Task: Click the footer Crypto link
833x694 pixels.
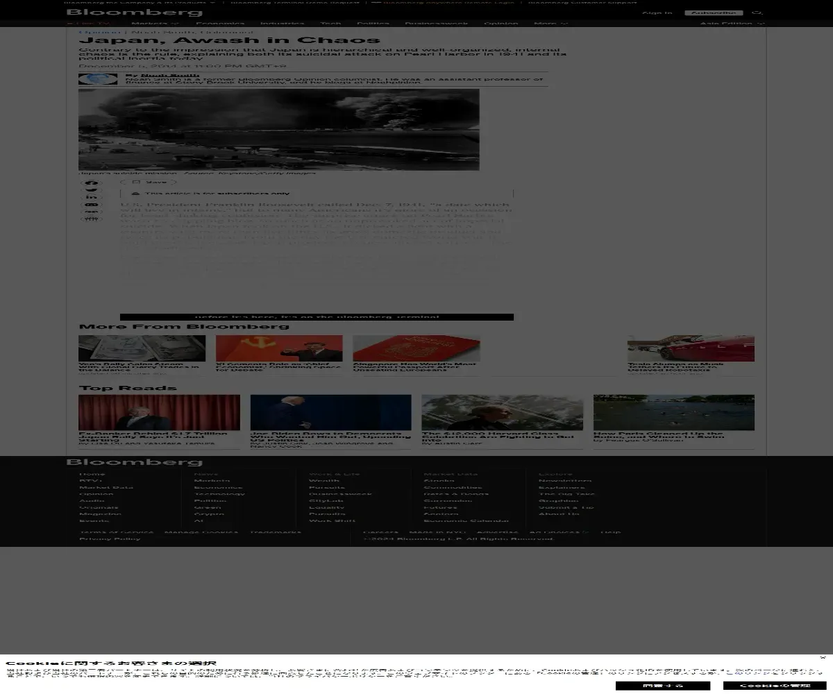Action: (x=209, y=514)
